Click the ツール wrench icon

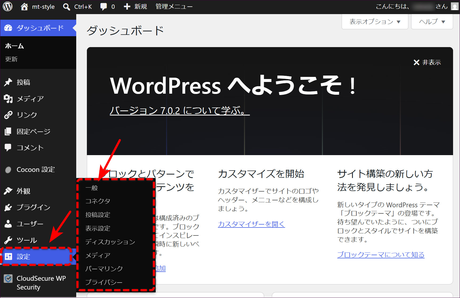[x=8, y=240]
